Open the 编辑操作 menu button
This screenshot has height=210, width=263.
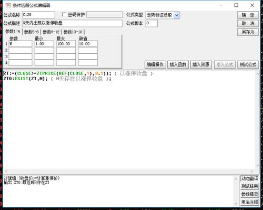pyautogui.click(x=155, y=64)
